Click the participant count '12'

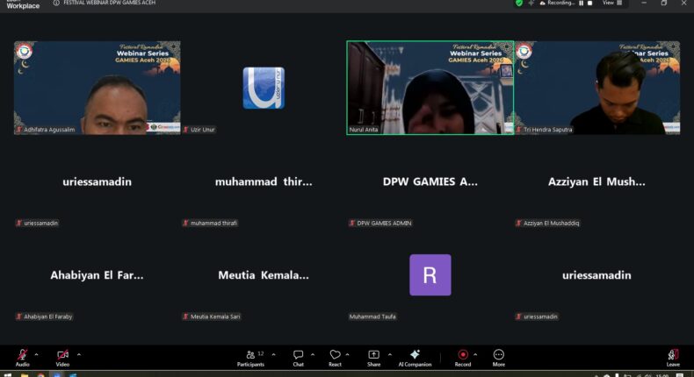pos(261,353)
